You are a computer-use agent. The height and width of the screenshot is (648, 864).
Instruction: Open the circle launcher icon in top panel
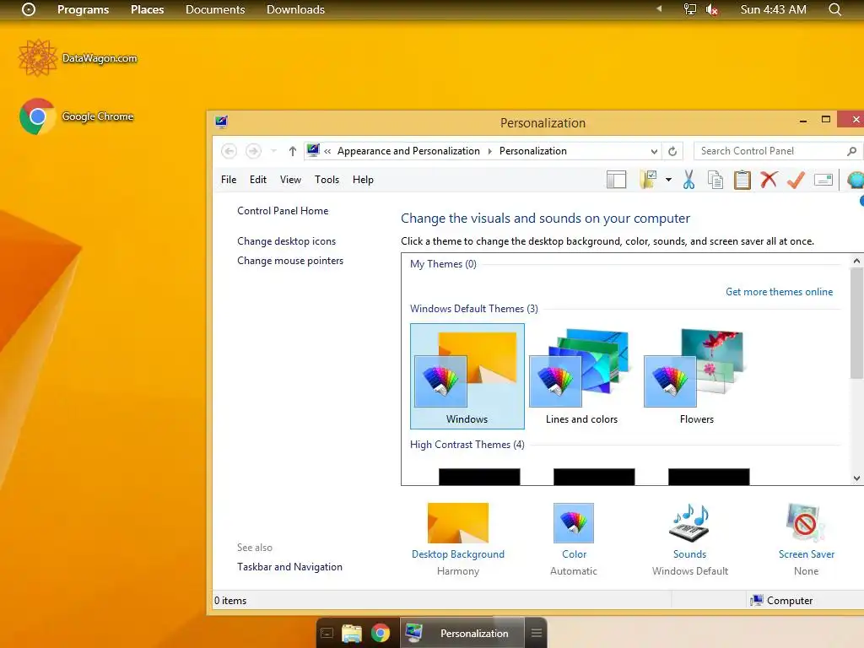pos(29,9)
